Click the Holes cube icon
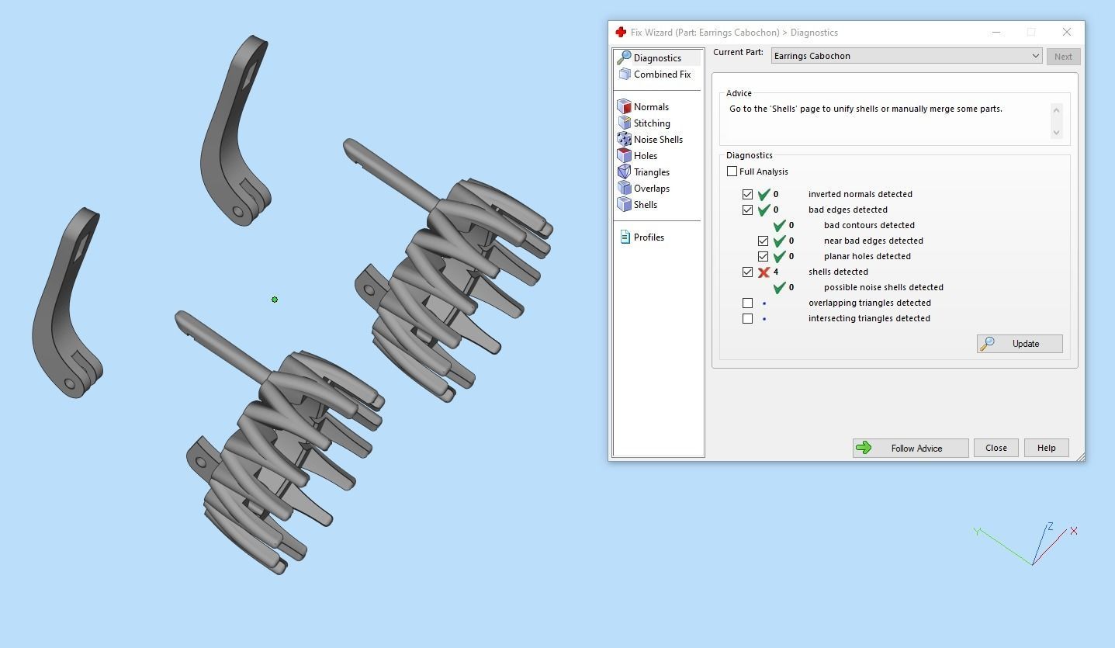The height and width of the screenshot is (648, 1115). click(624, 155)
